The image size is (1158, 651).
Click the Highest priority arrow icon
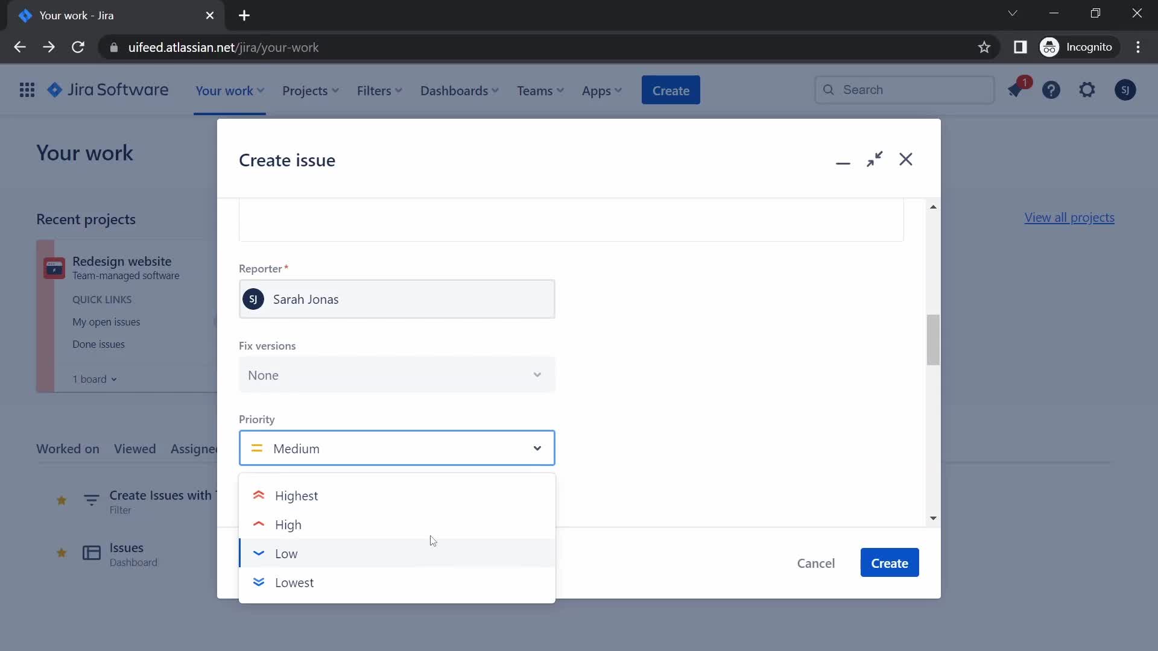pyautogui.click(x=258, y=495)
